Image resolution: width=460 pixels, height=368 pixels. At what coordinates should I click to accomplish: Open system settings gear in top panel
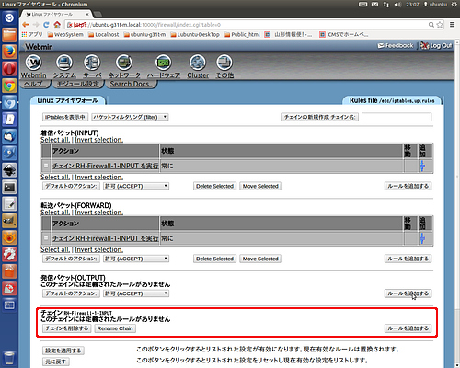point(454,5)
